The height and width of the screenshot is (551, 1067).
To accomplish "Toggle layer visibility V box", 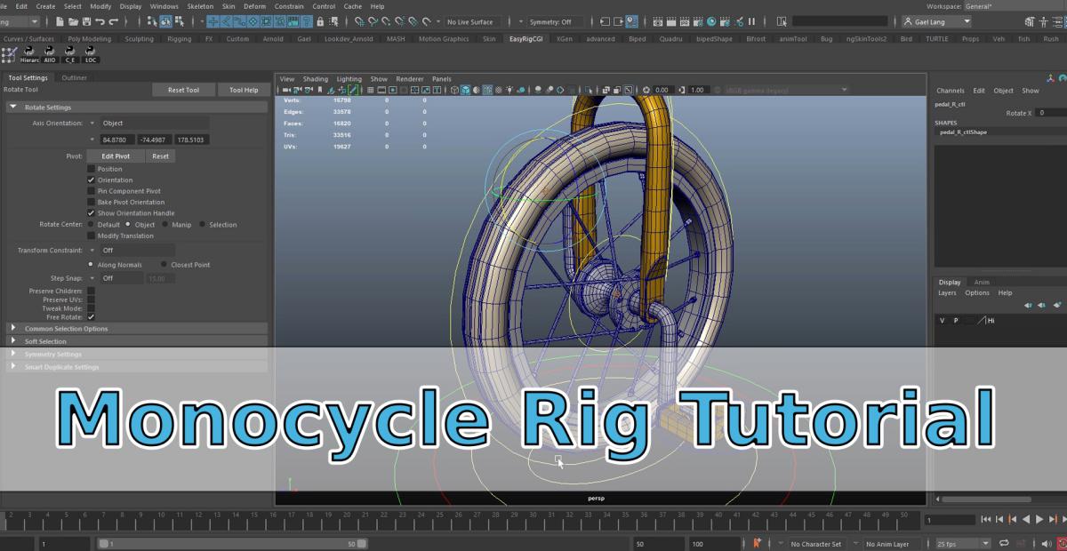I will tap(943, 320).
